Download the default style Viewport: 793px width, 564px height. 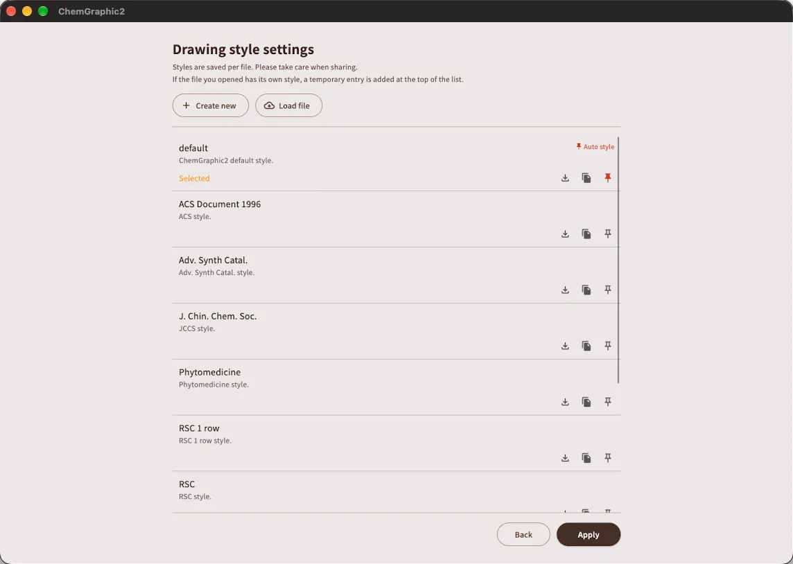(x=565, y=178)
